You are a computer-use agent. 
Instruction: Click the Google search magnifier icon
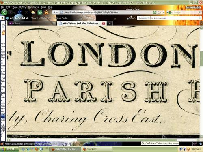click(x=200, y=12)
